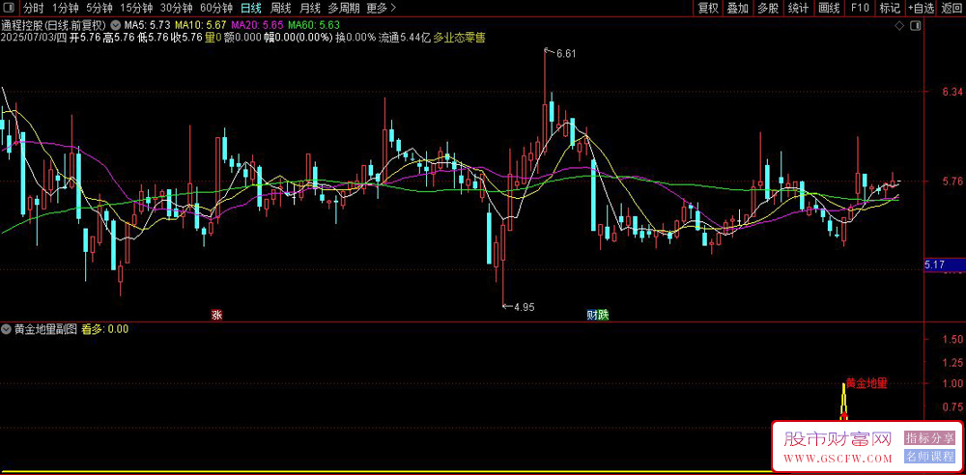Click the 返回 back button
The height and width of the screenshot is (475, 966).
point(952,8)
